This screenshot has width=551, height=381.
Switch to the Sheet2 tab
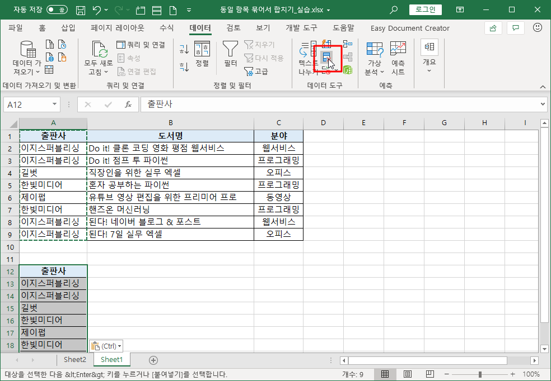(x=75, y=359)
